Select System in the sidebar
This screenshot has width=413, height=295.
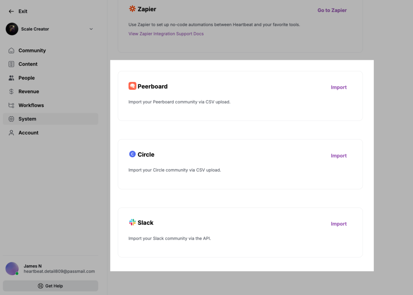click(x=50, y=119)
